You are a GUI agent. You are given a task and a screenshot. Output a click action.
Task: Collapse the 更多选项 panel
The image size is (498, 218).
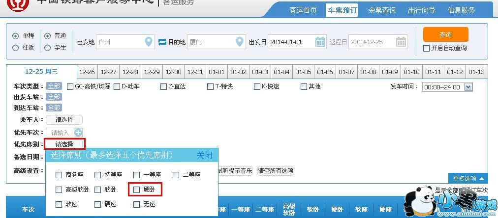[468, 178]
